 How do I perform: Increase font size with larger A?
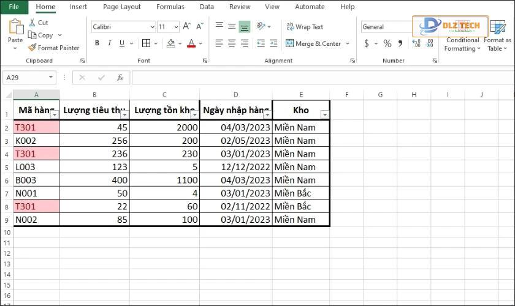(186, 26)
